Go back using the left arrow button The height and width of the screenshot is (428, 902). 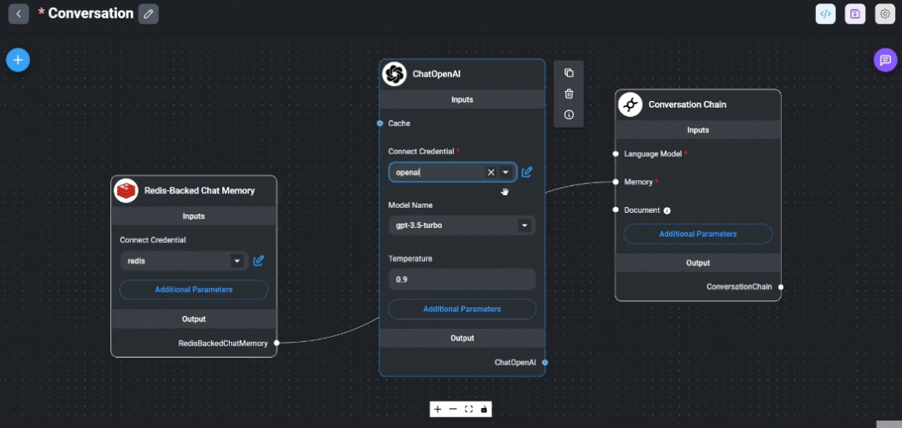tap(18, 14)
